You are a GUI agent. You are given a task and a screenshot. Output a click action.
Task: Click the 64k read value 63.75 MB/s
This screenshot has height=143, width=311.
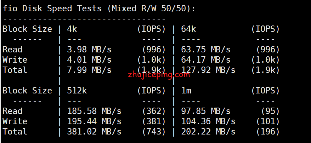[x=206, y=50]
